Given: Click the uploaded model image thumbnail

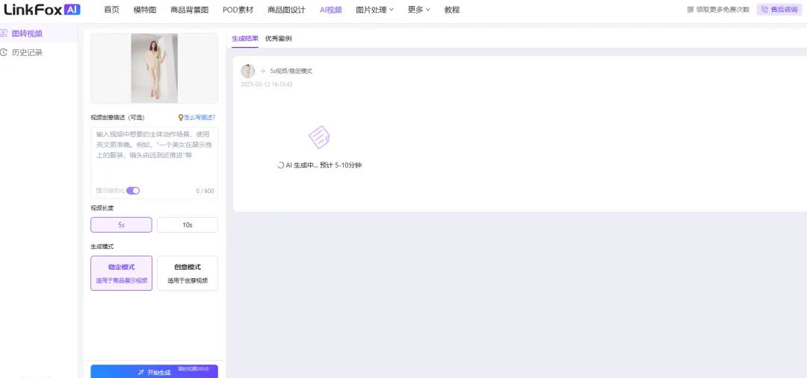Looking at the screenshot, I should 155,69.
